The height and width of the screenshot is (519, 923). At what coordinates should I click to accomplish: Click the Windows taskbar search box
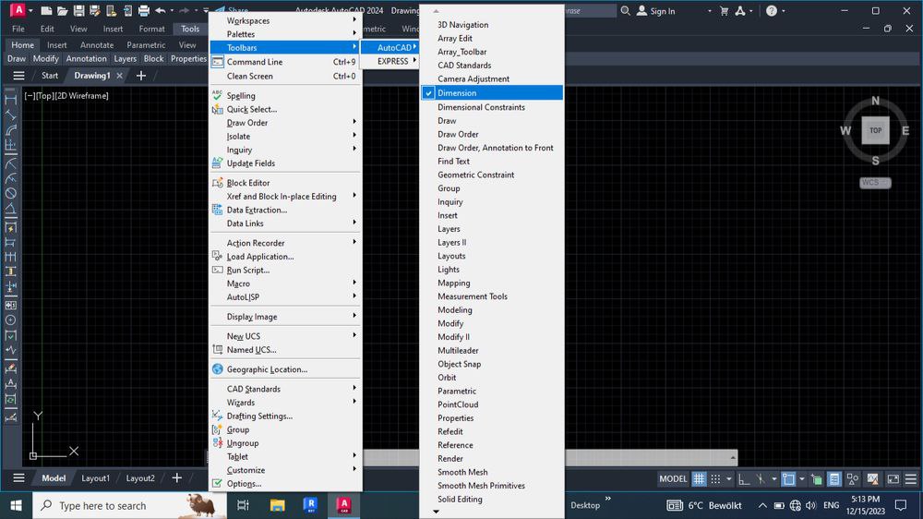point(129,505)
